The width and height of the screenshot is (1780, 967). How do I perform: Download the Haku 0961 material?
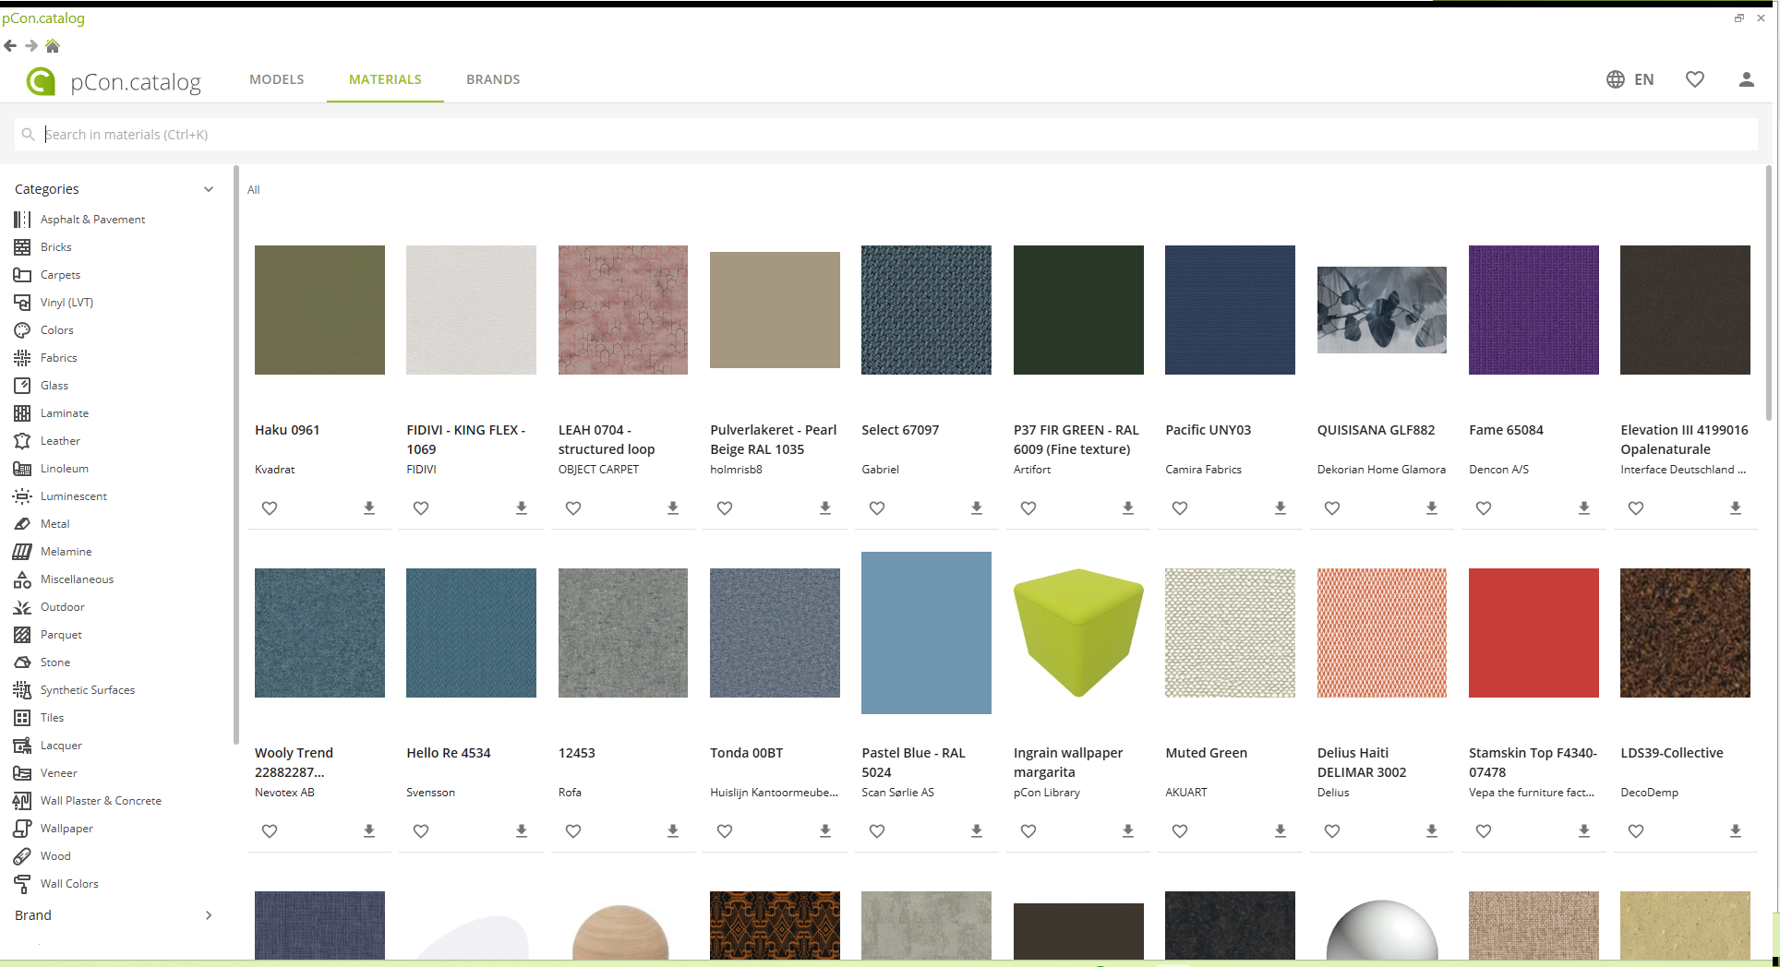369,507
